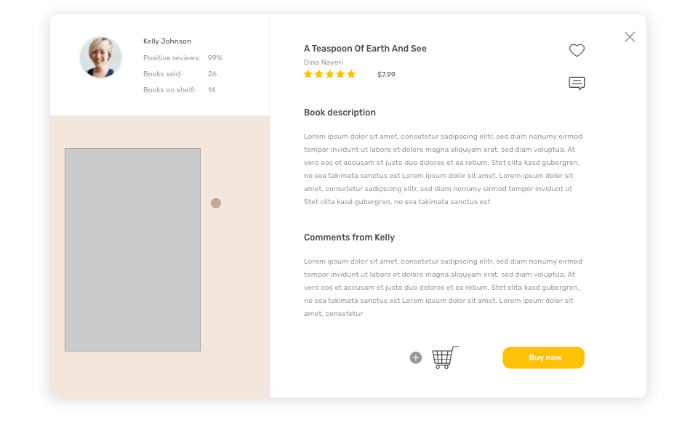Click the plus add-to-cart icon
698x422 pixels.
pyautogui.click(x=416, y=357)
